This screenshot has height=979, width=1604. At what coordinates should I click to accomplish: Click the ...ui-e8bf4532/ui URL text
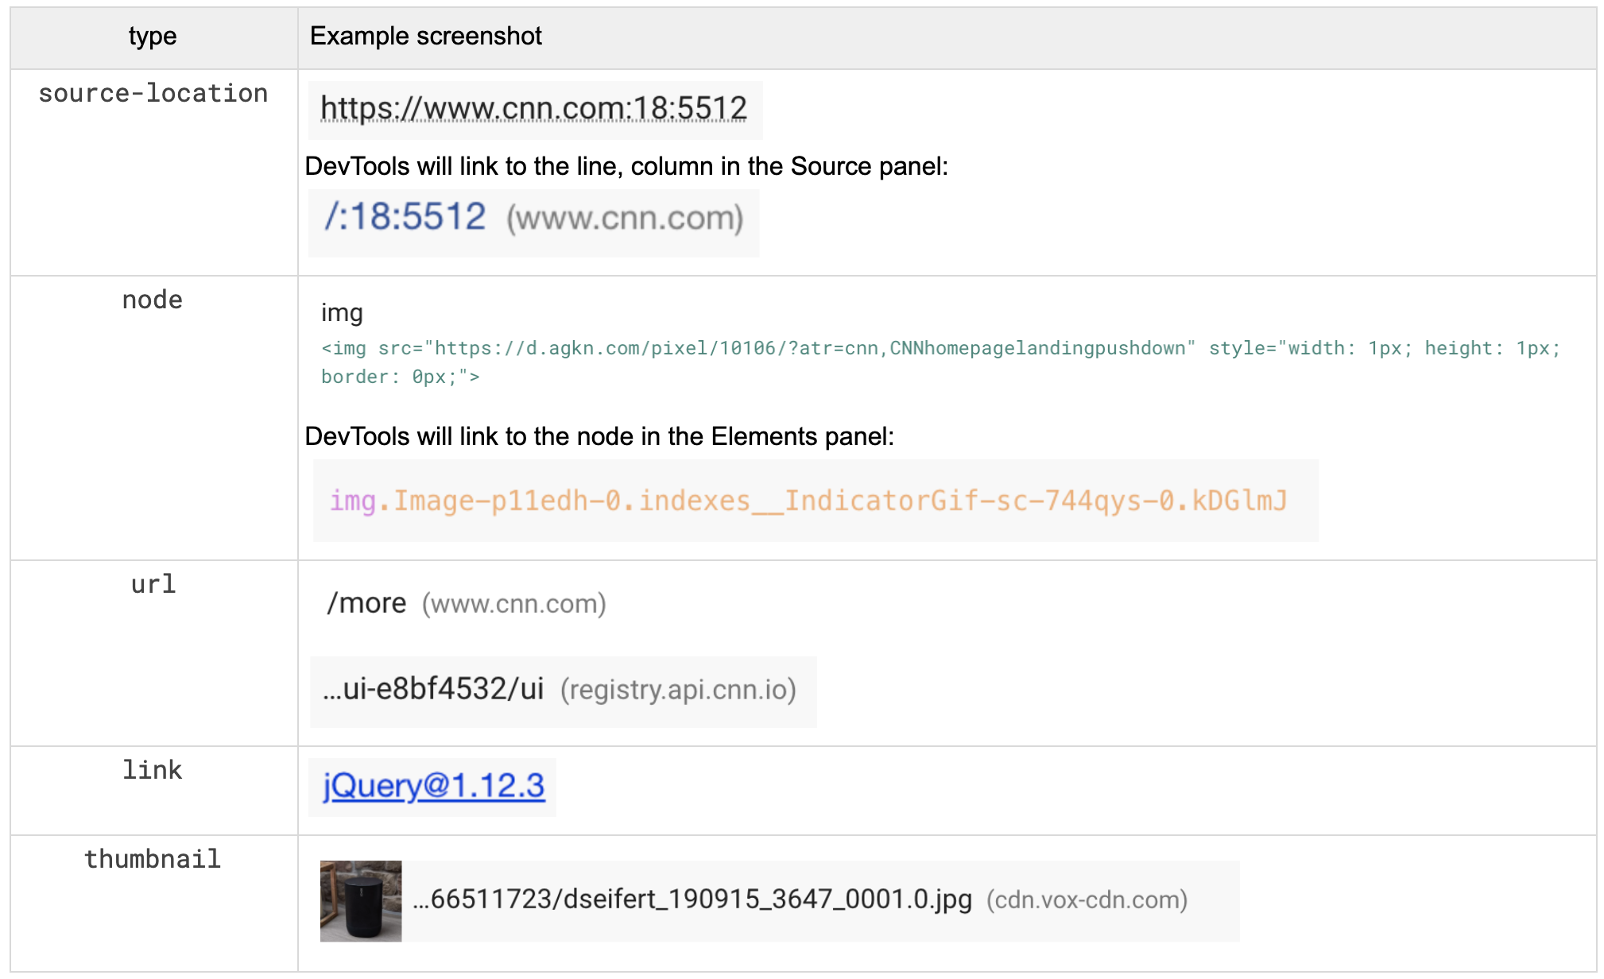coord(433,690)
